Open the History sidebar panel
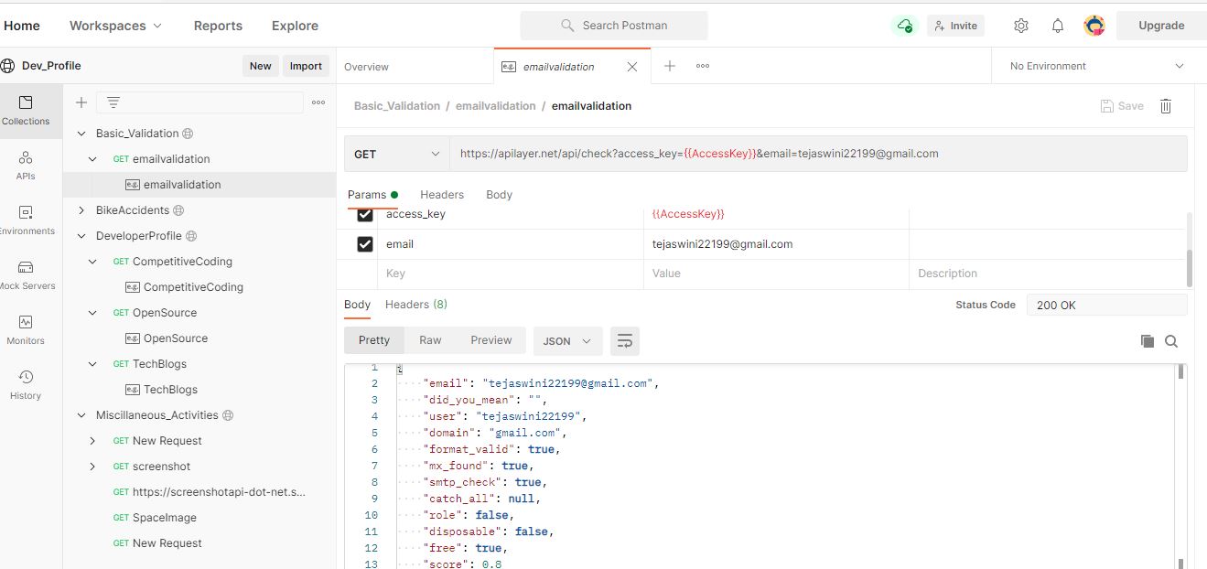Viewport: 1207px width, 569px height. tap(26, 384)
